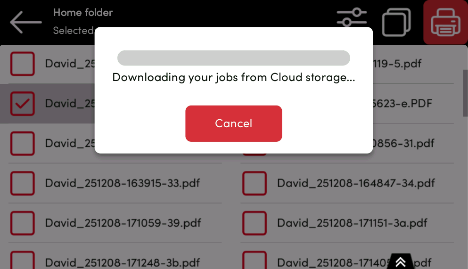Image resolution: width=468 pixels, height=269 pixels.
Task: Open the filter settings sliders icon
Action: pos(352,18)
